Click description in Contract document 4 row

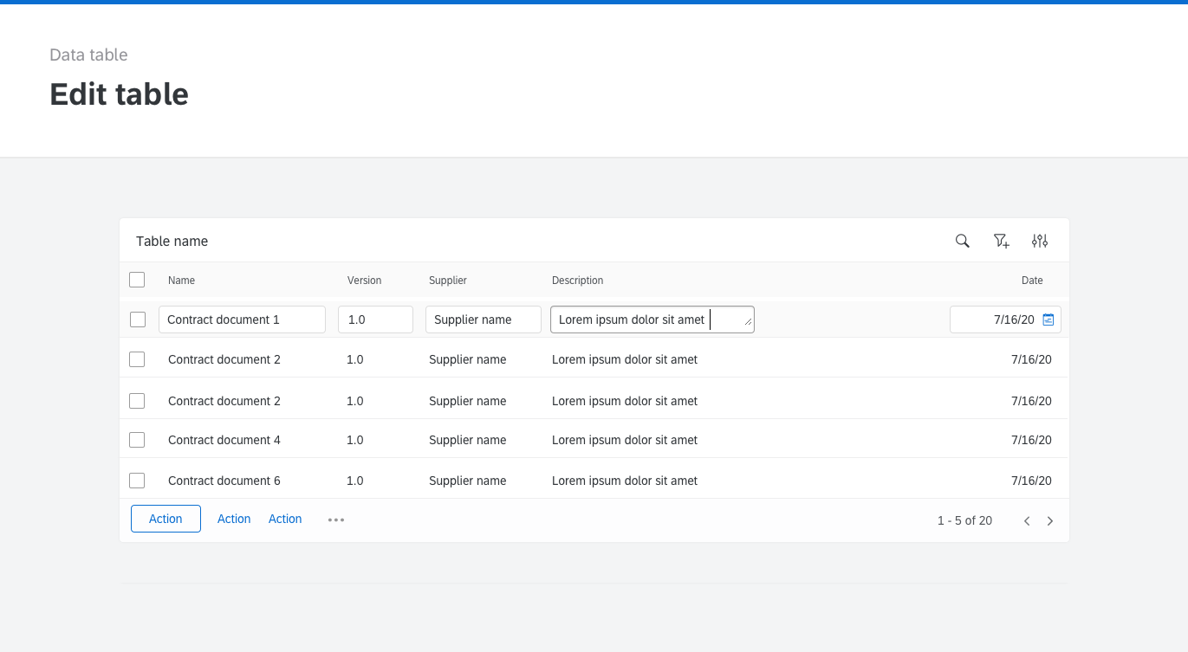click(x=625, y=440)
